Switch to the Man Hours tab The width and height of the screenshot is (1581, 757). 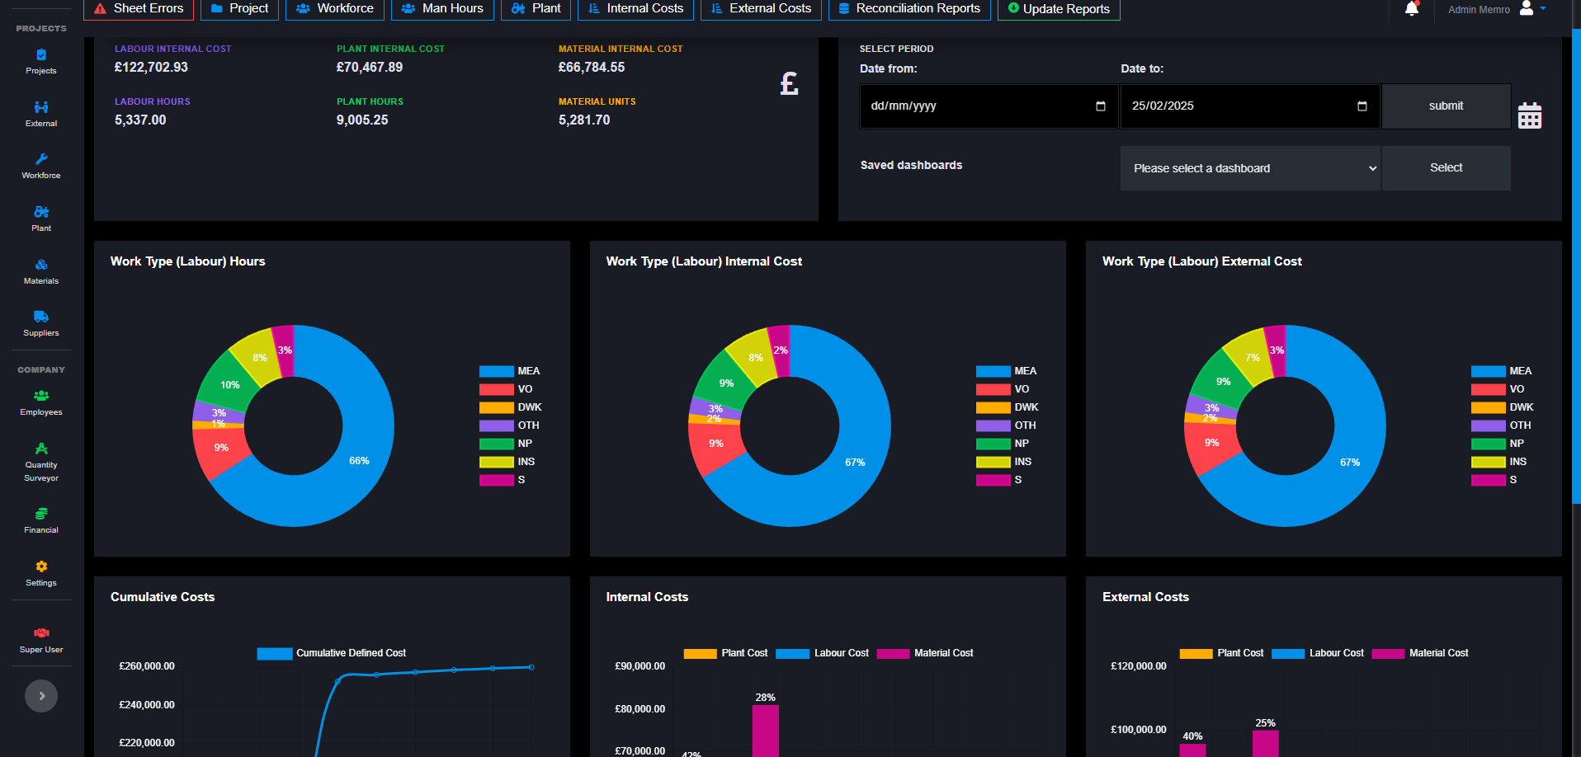(442, 9)
